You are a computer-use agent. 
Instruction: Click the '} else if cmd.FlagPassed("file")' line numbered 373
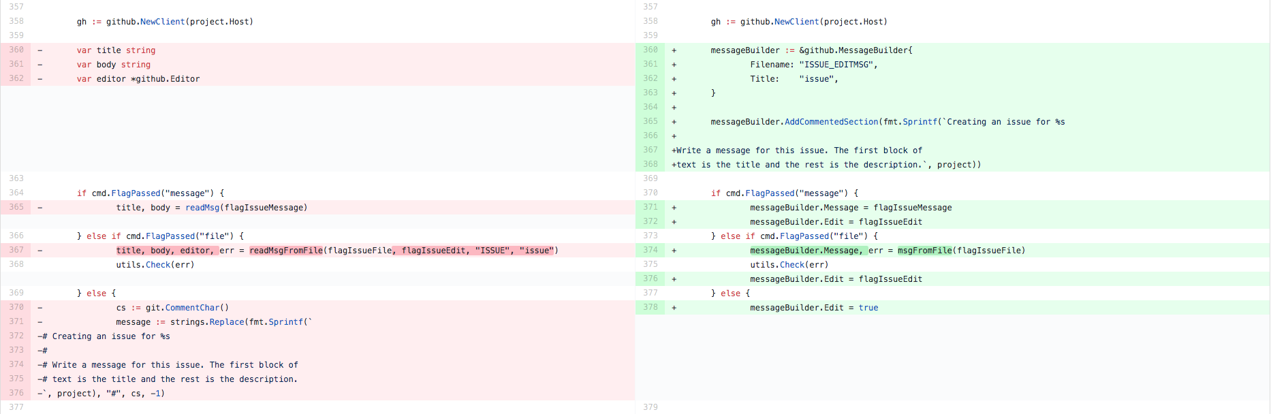tap(794, 236)
